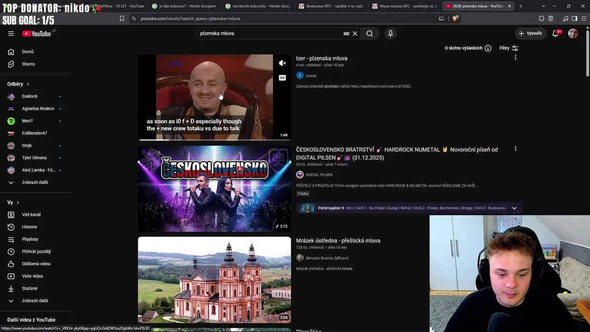Image resolution: width=590 pixels, height=332 pixels.
Task: Toggle captions on the Izer preview
Action: 283,78
